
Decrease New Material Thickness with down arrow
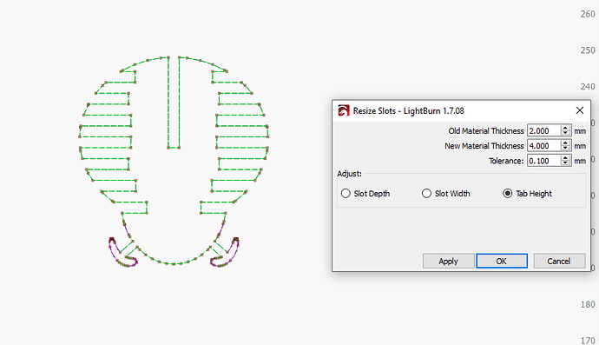pos(565,149)
